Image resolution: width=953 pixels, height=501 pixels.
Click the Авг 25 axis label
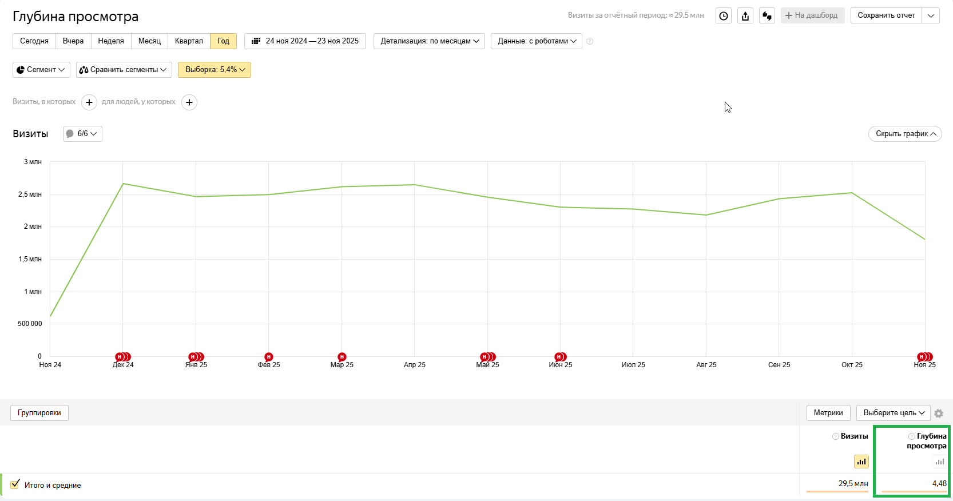(706, 365)
